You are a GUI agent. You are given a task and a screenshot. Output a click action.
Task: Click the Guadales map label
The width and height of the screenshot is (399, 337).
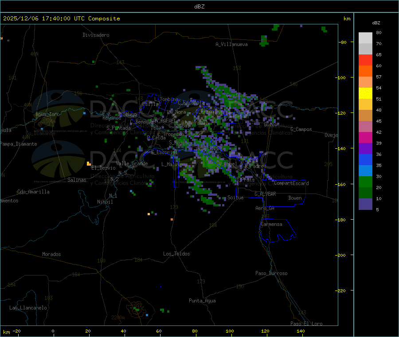[237, 95]
